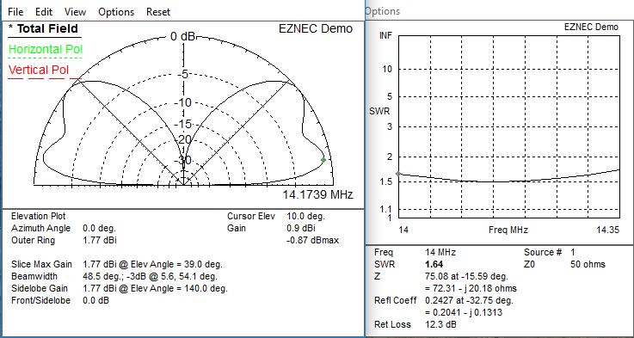Click the -30 dB ring label

[x=182, y=160]
